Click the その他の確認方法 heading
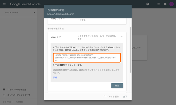The width and height of the screenshot is (176, 105). click(55, 29)
